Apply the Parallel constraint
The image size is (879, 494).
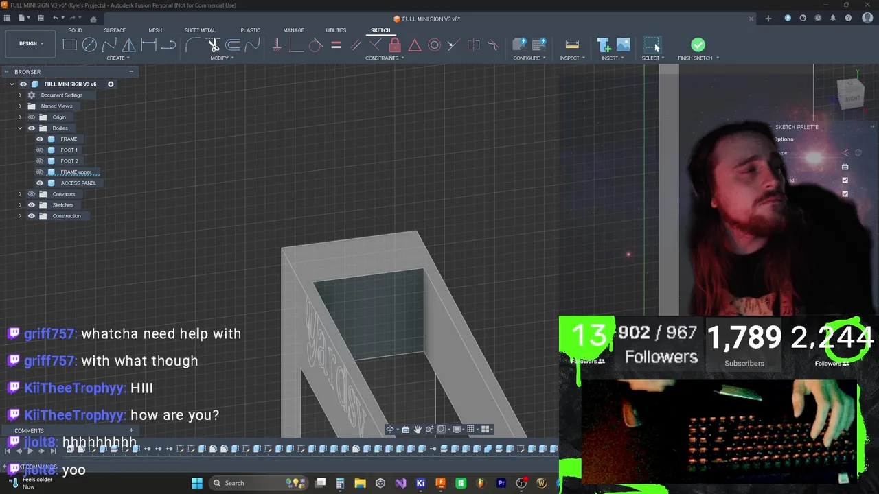coord(356,45)
